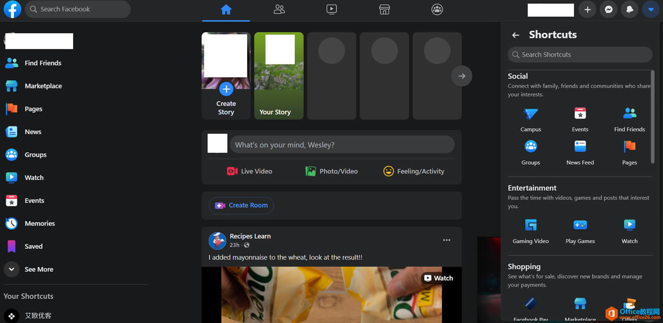Go back from the Shortcuts panel
The height and width of the screenshot is (323, 663).
(x=515, y=35)
